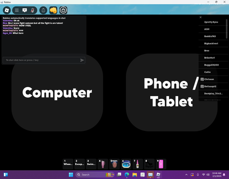
Task: Open the volume speaker tray icon
Action: [208, 174]
